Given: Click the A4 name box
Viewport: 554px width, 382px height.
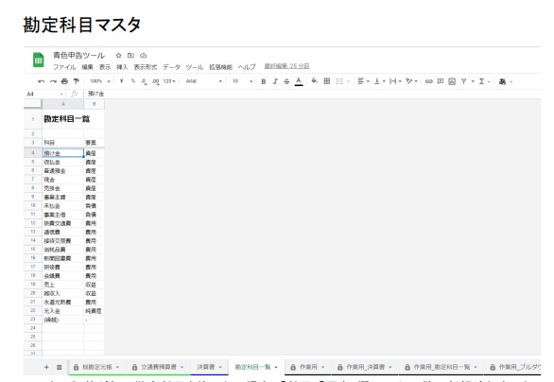Looking at the screenshot, I should click(x=44, y=94).
